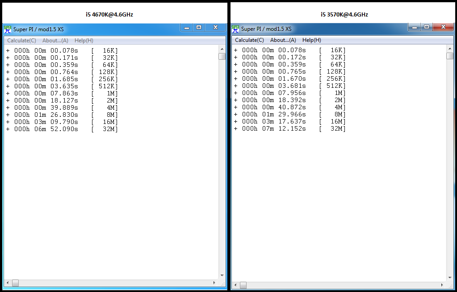
Task: Click the "i5 4670K@4.6GHz" heading
Action: point(109,15)
